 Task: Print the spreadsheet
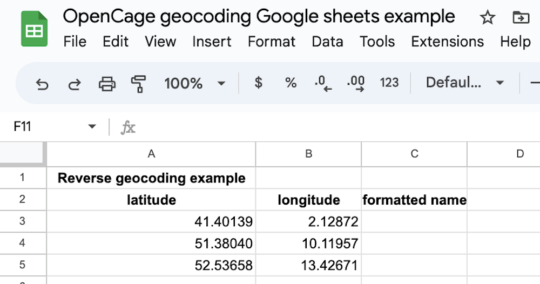pyautogui.click(x=107, y=84)
